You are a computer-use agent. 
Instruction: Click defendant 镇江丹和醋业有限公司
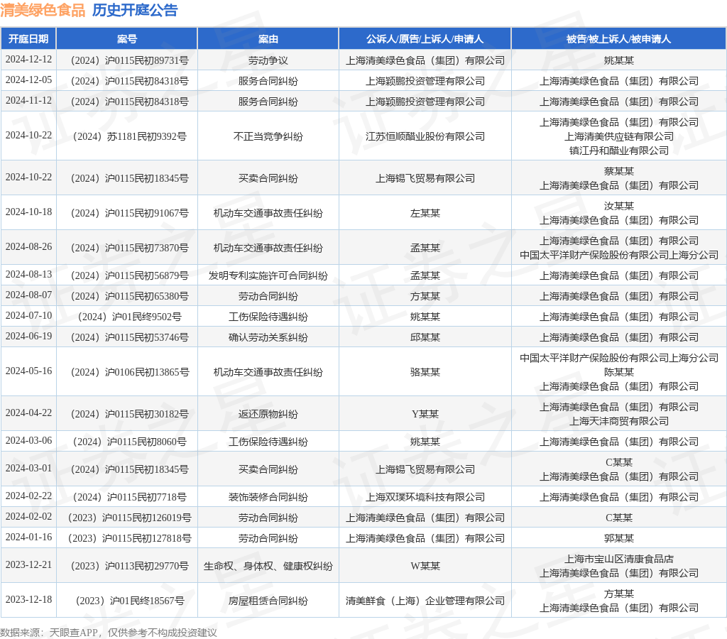point(618,151)
